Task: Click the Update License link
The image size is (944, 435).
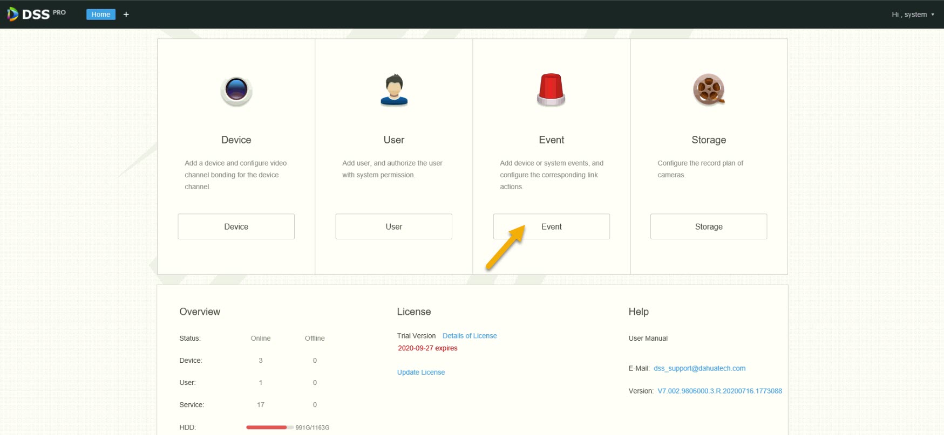Action: click(421, 372)
